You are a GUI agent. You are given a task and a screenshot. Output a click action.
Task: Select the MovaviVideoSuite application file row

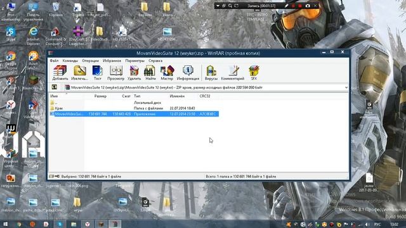[134, 114]
